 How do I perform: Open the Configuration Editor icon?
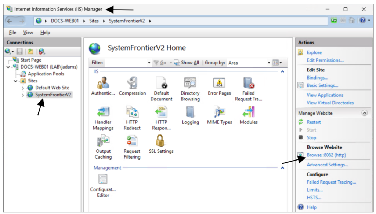[103, 179]
